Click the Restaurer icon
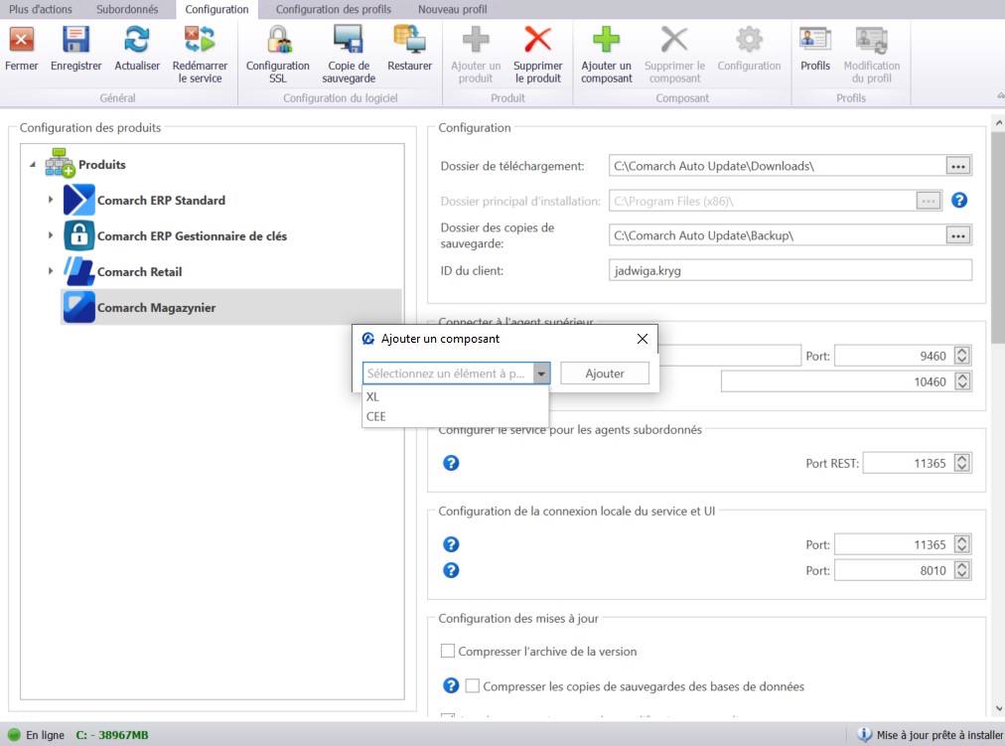 (x=409, y=40)
